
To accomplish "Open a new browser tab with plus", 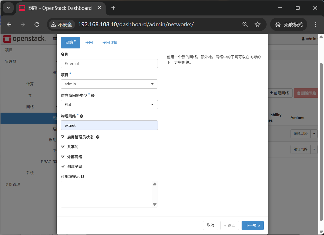I will coord(113,8).
